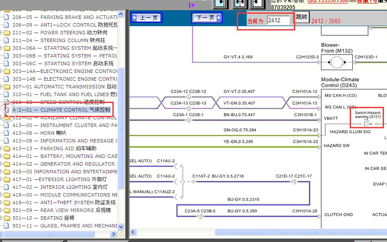This screenshot has width=387, height=242.
Task: Click wire label GN-OG,0.75,384
Action: click(x=240, y=130)
